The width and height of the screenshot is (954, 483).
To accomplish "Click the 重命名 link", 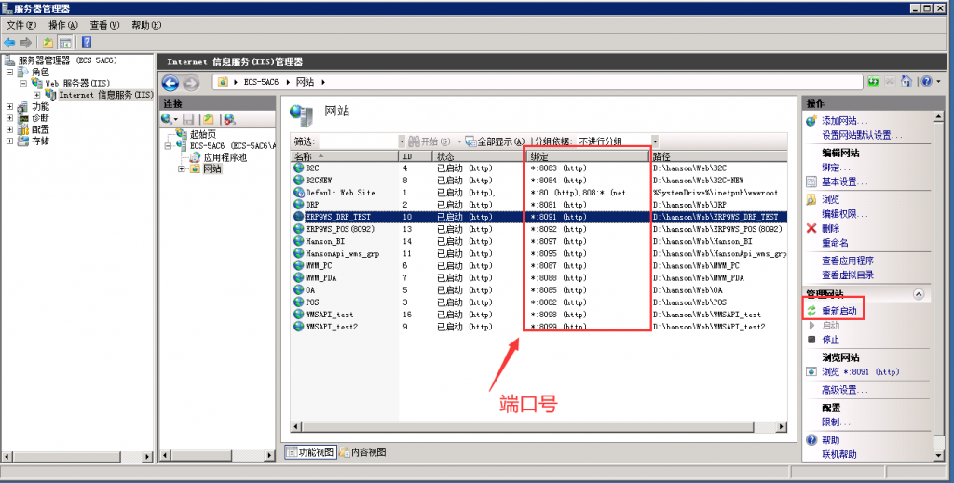I will [835, 242].
